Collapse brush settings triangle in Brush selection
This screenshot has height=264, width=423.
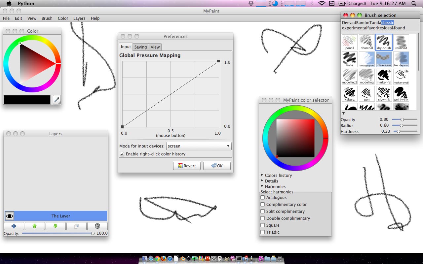[343, 113]
